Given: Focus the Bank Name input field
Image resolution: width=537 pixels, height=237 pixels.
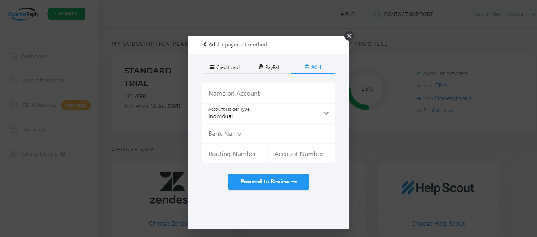Looking at the screenshot, I should [268, 133].
